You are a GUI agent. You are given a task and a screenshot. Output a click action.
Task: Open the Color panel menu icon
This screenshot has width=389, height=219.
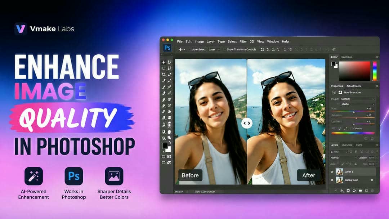[377, 57]
